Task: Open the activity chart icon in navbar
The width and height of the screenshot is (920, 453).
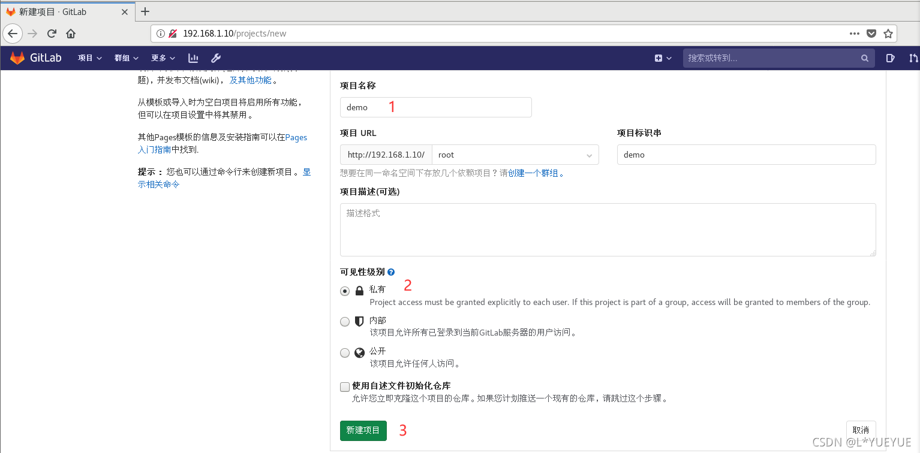Action: coord(193,58)
